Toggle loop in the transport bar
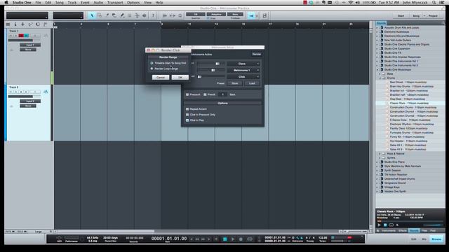449x252 pixels. [250, 239]
